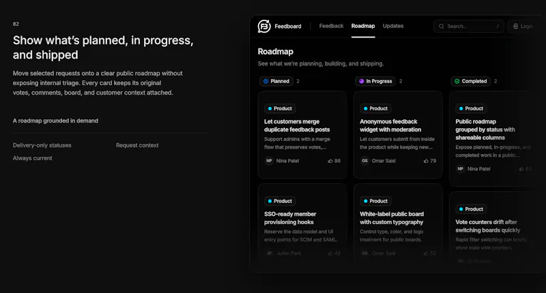
Task: Click 'Nina Patel' name on merge posts card
Action: pyautogui.click(x=287, y=161)
